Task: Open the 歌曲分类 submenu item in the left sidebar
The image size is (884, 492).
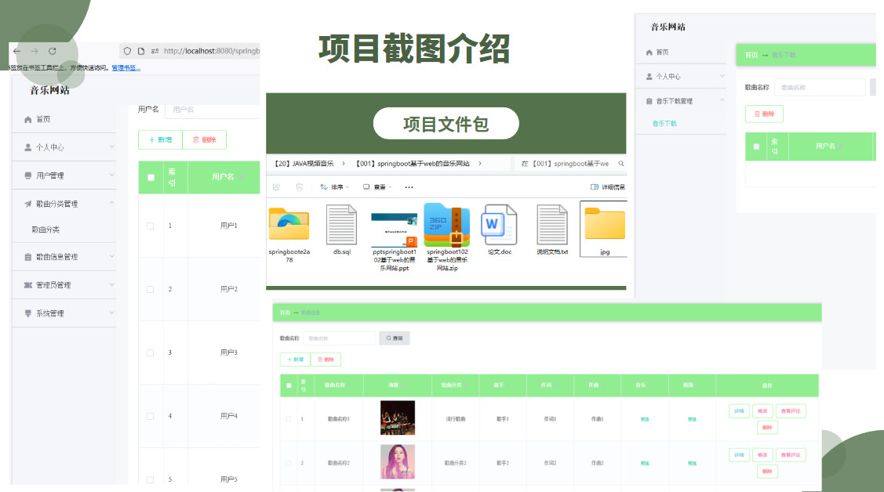Action: [45, 230]
